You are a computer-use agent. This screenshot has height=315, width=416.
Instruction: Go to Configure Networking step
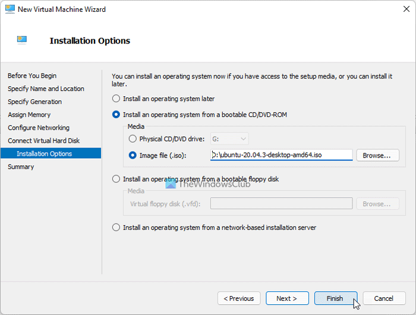(39, 128)
